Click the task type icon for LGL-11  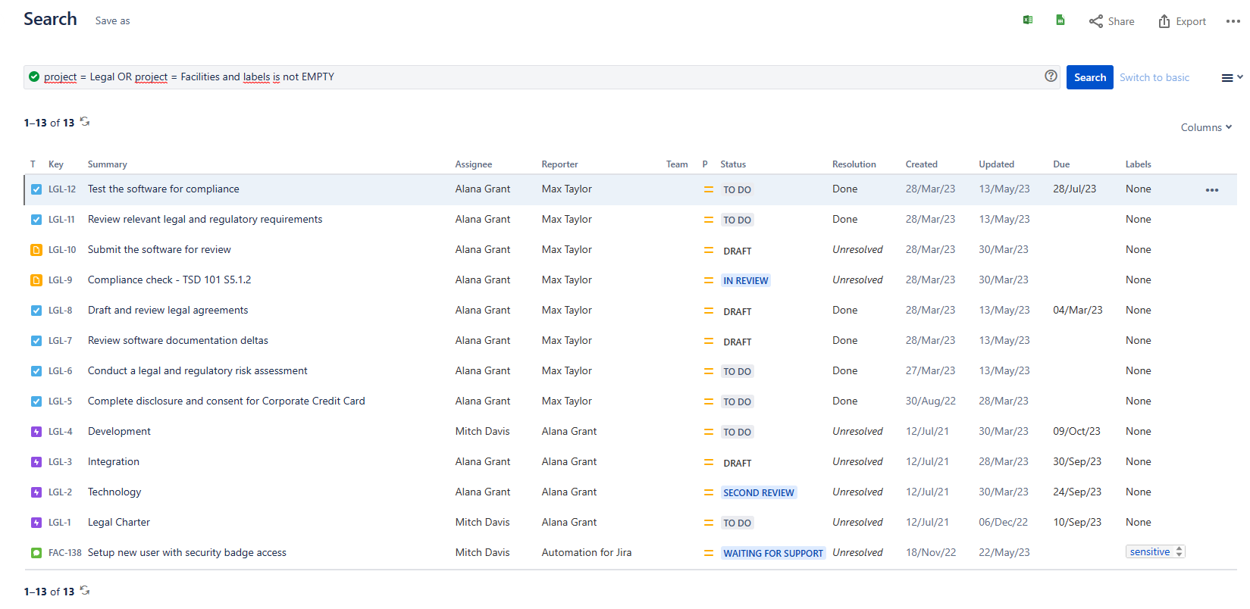pos(36,220)
